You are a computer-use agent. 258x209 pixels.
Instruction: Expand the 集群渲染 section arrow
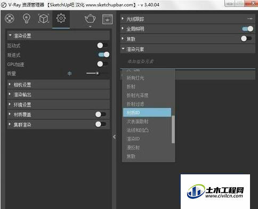10,124
